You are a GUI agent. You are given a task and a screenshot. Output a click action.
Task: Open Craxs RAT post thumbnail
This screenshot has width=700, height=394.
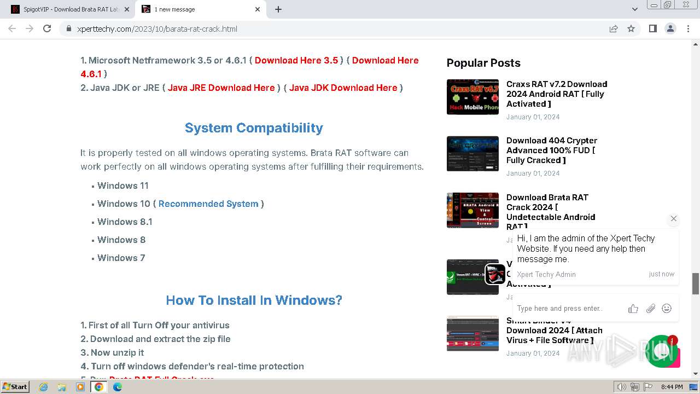pos(472,97)
